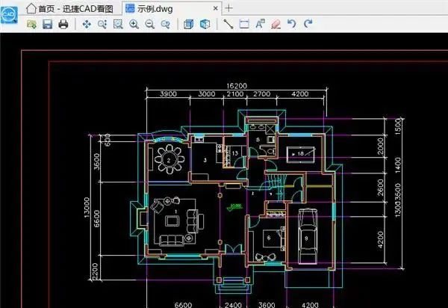The image size is (448, 308).
Task: Choose the text annotation tool
Action: 260,25
